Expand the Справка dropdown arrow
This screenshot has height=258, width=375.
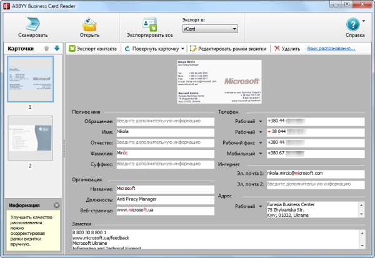tap(364, 21)
